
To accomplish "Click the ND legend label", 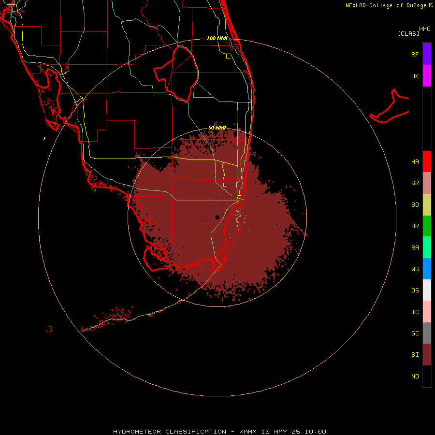I will pyautogui.click(x=415, y=377).
